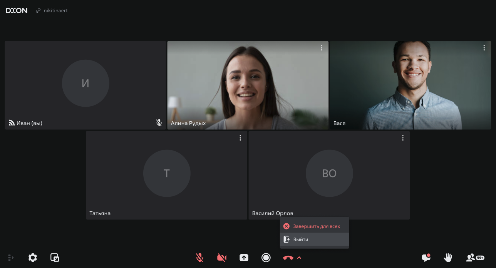Click the name label Василий Орлов
The image size is (496, 268).
[x=273, y=213]
